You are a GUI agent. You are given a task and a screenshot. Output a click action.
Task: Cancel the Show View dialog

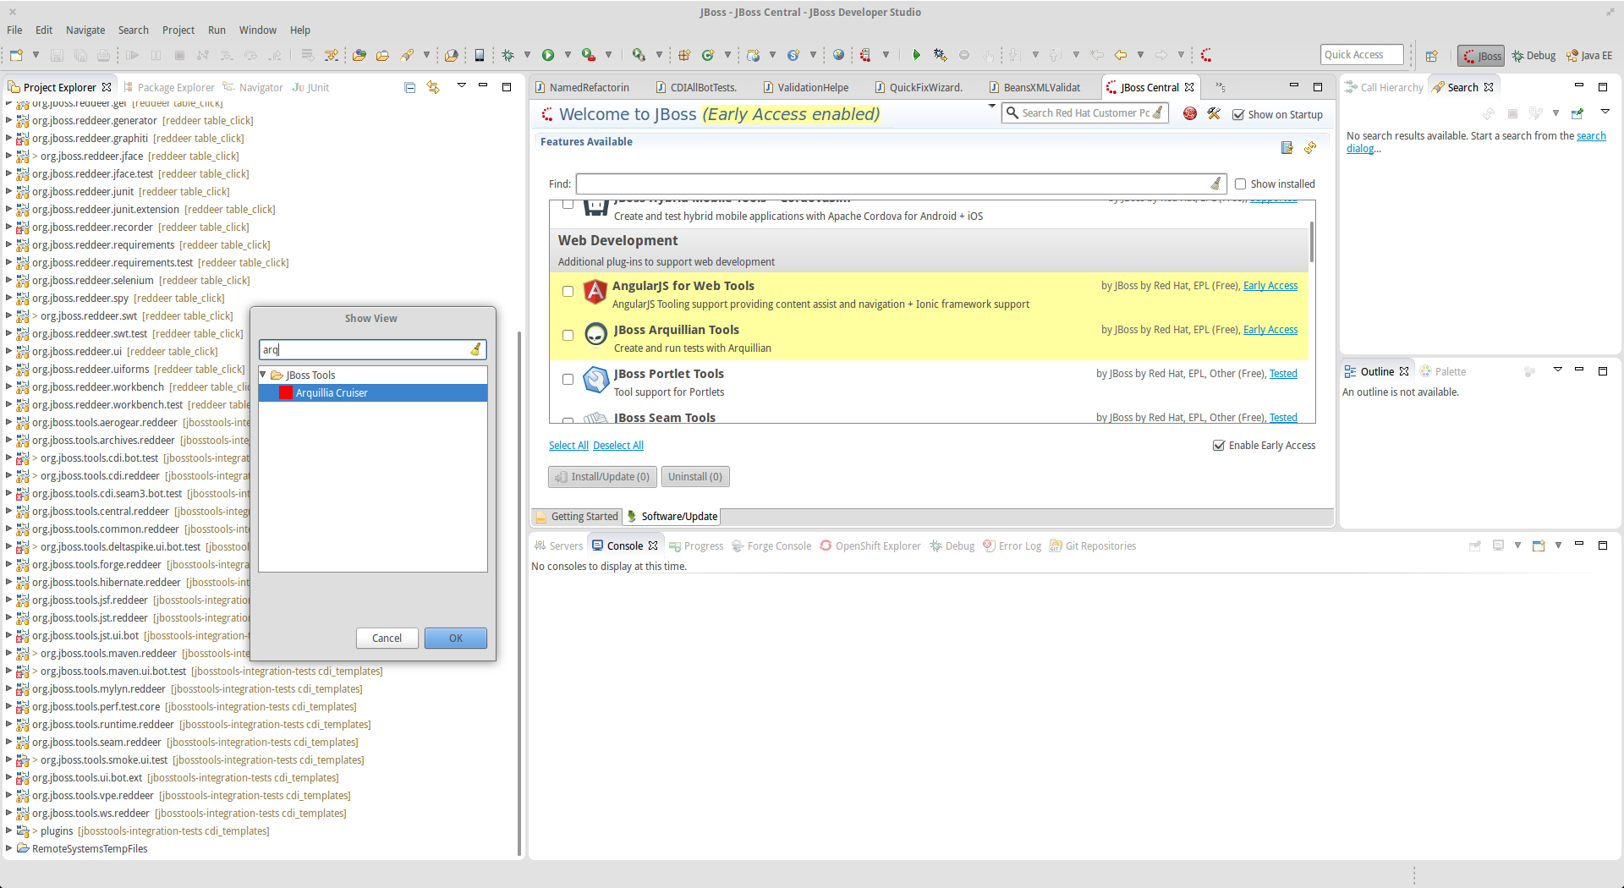click(387, 639)
